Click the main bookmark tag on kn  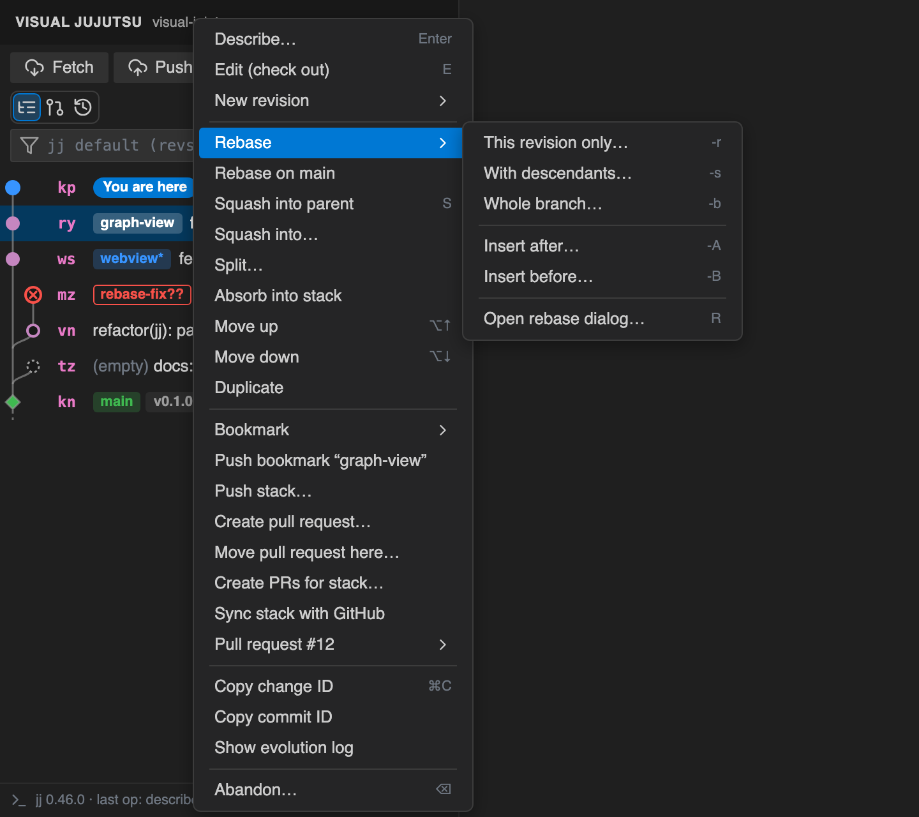point(117,402)
